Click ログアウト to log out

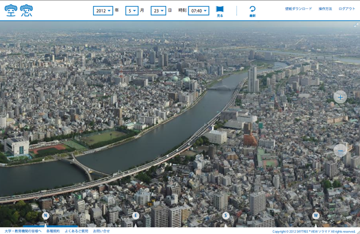click(x=347, y=9)
